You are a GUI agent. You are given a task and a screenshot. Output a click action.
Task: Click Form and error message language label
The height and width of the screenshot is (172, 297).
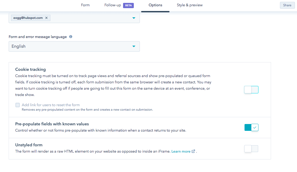38,37
